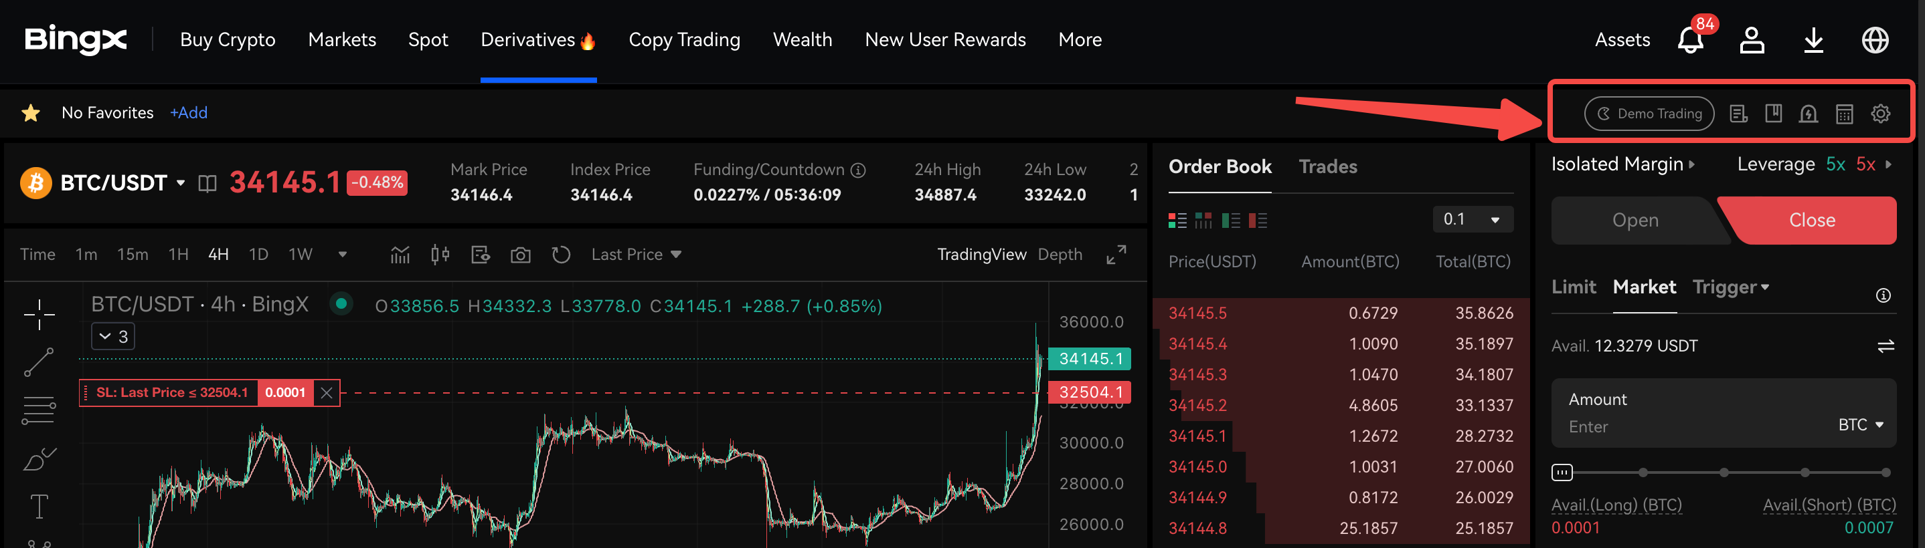Click the notification bell icon

(x=1689, y=40)
